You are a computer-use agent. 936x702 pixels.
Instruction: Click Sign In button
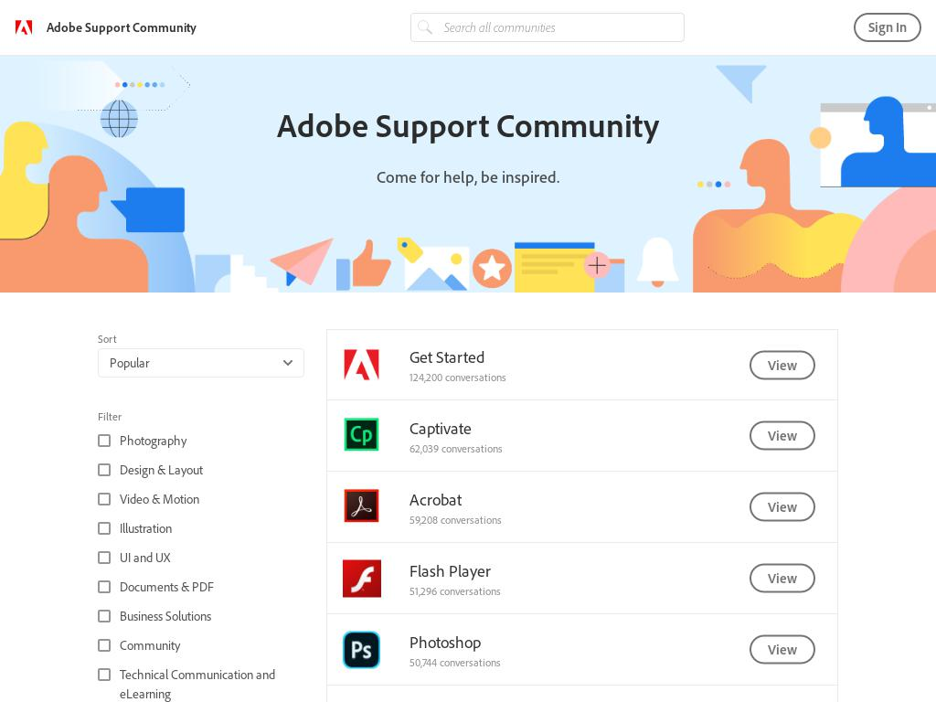point(887,27)
